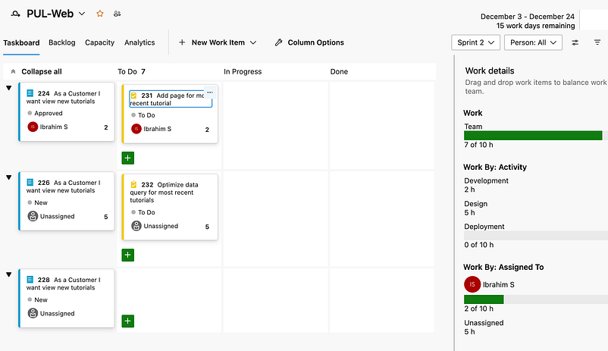Add task under story 228 plus

tap(128, 321)
